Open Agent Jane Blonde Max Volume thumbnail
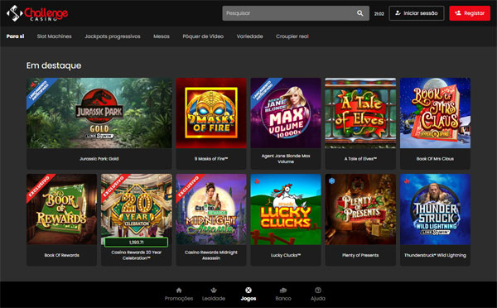497x308 pixels. pyautogui.click(x=286, y=113)
